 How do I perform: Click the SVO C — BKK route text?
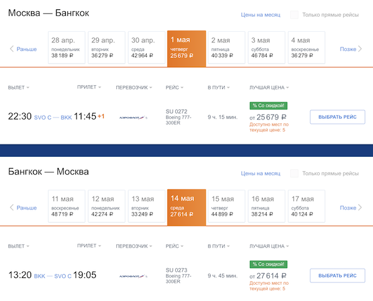[53, 117]
